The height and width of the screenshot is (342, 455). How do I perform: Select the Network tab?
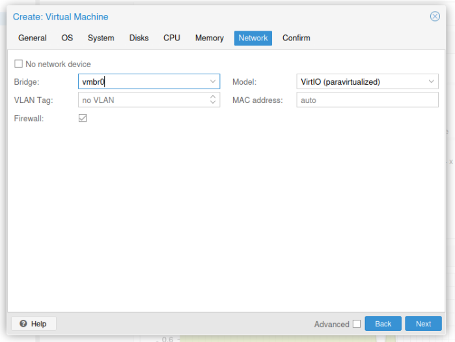(x=253, y=38)
